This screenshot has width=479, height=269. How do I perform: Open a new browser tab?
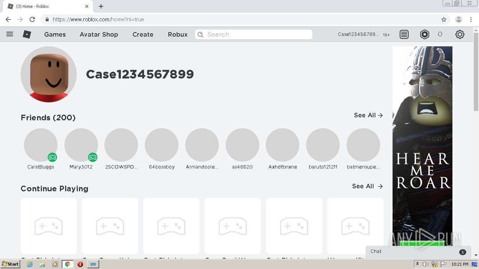(x=101, y=6)
